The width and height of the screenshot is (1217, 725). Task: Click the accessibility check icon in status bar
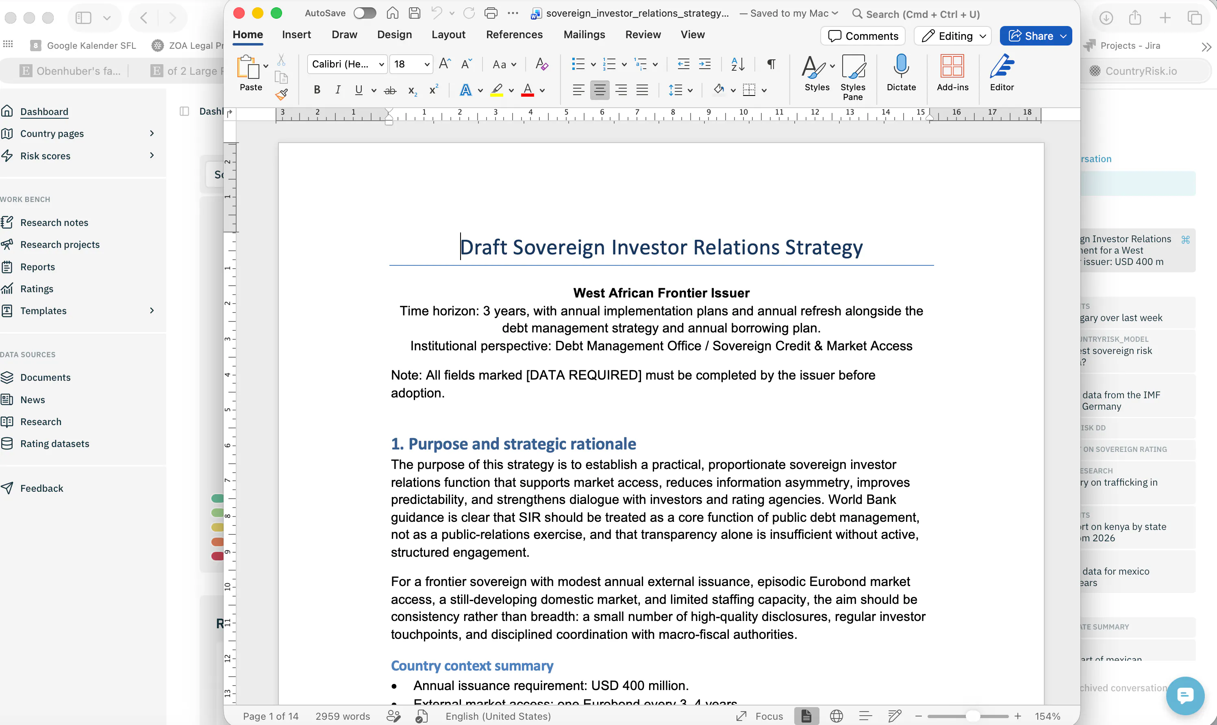pyautogui.click(x=422, y=716)
